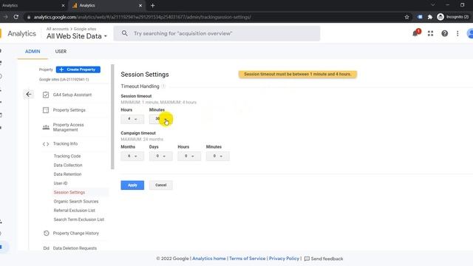
Task: Click the Send feedback link text
Action: (x=327, y=259)
